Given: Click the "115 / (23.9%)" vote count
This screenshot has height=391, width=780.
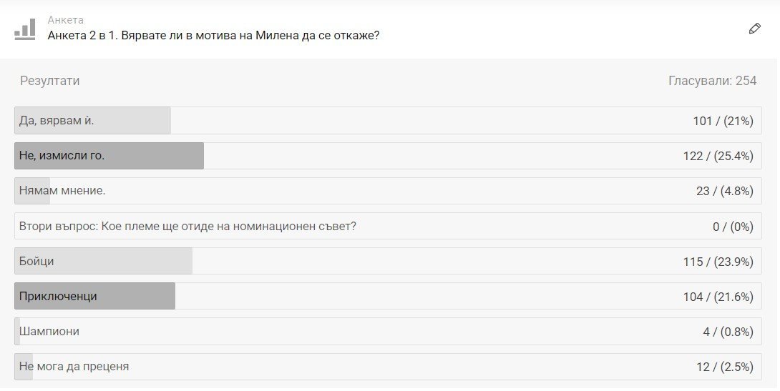Looking at the screenshot, I should 718,261.
